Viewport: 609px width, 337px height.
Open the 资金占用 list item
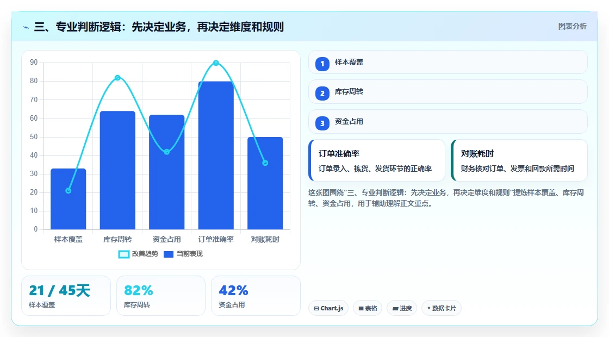(x=448, y=122)
